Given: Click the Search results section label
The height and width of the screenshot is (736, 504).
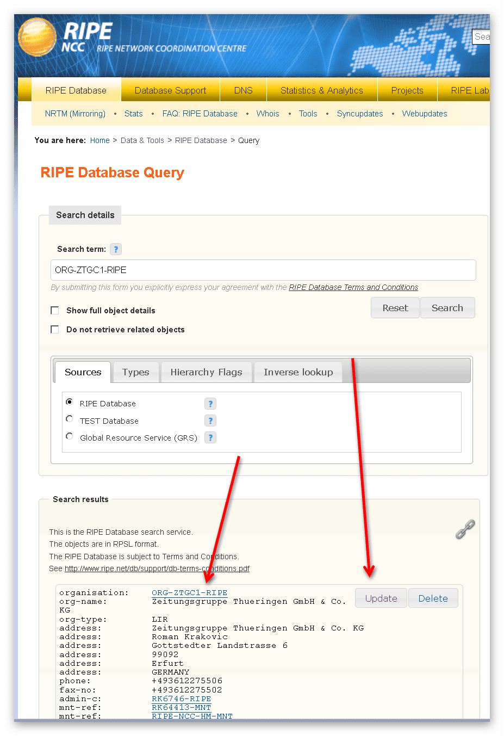Looking at the screenshot, I should click(80, 499).
